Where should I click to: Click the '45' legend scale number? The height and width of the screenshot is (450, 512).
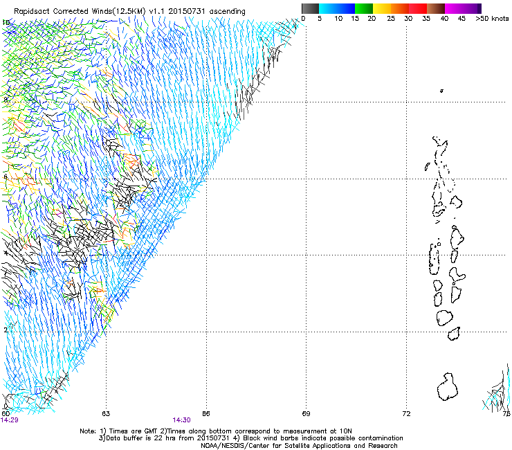(x=461, y=19)
